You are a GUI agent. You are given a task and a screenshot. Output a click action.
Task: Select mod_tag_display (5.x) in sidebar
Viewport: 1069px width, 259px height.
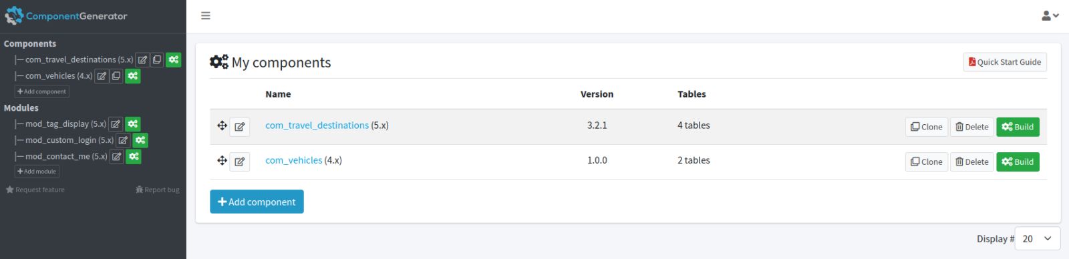click(65, 124)
